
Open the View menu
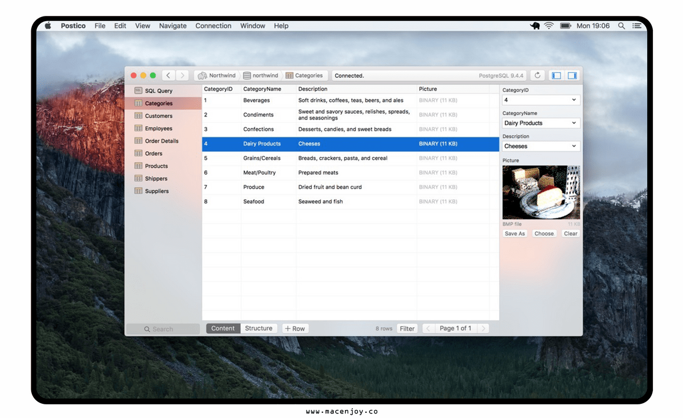(x=143, y=26)
